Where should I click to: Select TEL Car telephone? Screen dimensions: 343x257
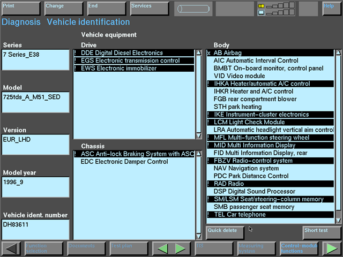tap(270, 215)
